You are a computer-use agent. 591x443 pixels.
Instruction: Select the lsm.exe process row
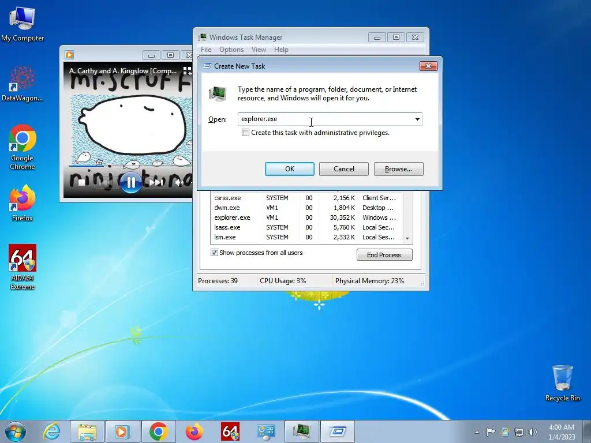click(306, 237)
